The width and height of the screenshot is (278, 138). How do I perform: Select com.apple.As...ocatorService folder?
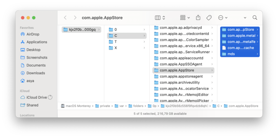coord(183,88)
